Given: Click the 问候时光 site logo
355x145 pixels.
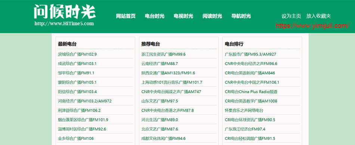Looking at the screenshot, I should click(65, 12).
